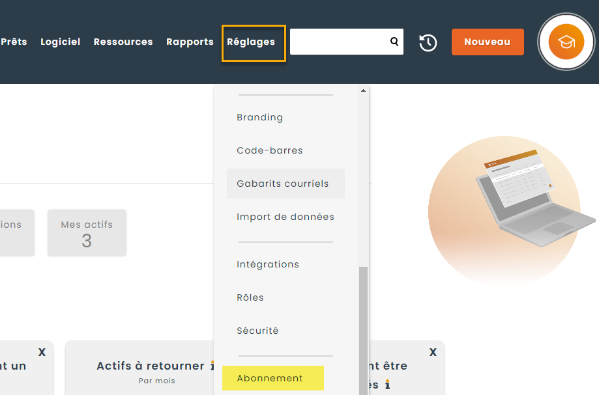Image resolution: width=599 pixels, height=395 pixels.
Task: Click the orange graduation cap icon
Action: pyautogui.click(x=566, y=42)
